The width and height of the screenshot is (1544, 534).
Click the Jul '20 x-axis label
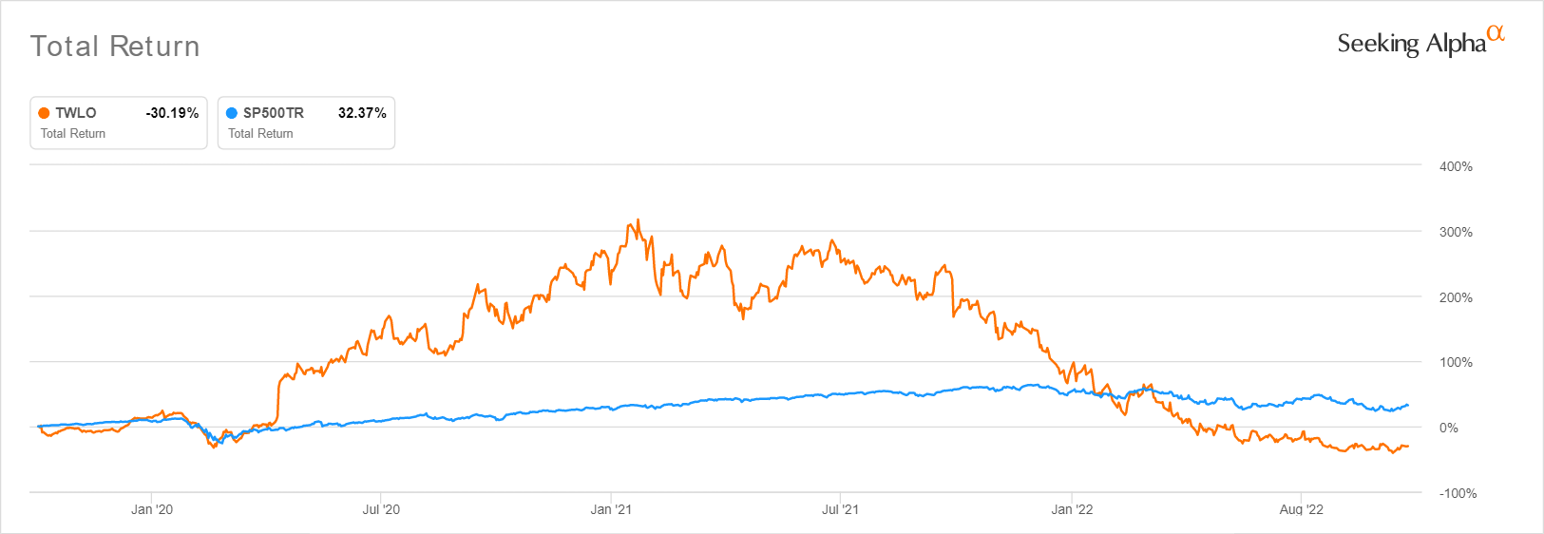pos(381,509)
